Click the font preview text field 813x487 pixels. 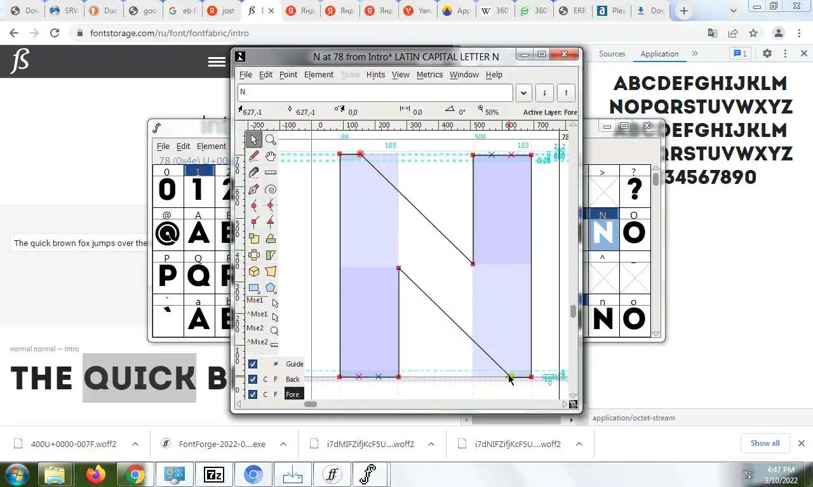(79, 243)
